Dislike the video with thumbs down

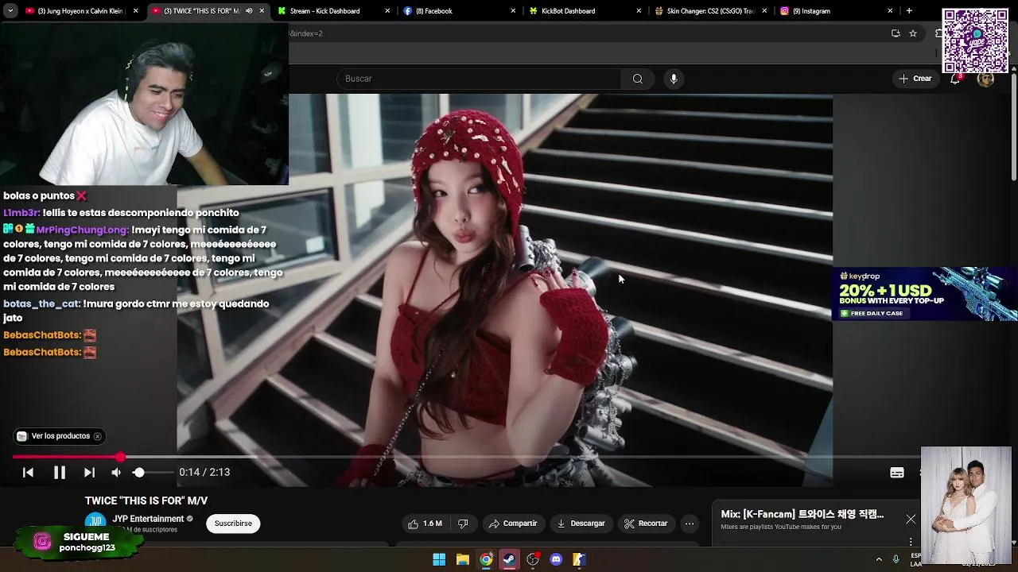pos(463,524)
